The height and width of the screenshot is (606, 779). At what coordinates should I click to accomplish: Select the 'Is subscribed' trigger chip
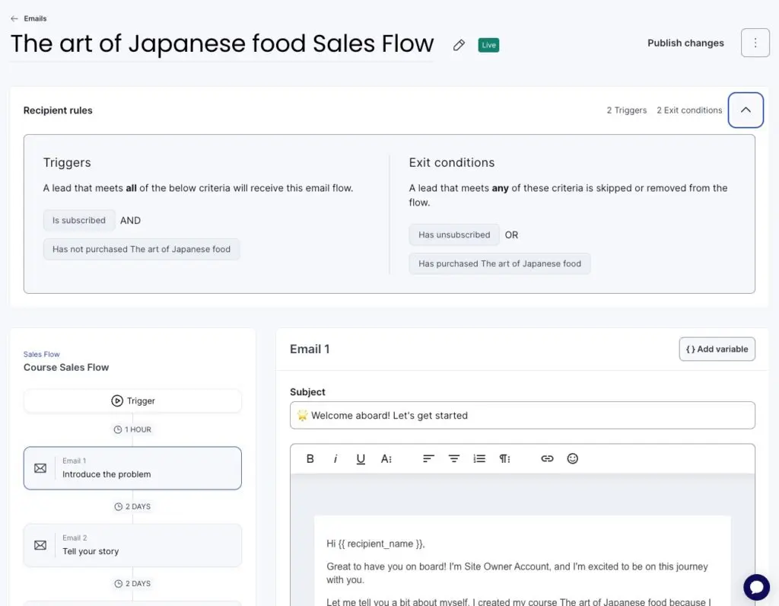coord(79,220)
